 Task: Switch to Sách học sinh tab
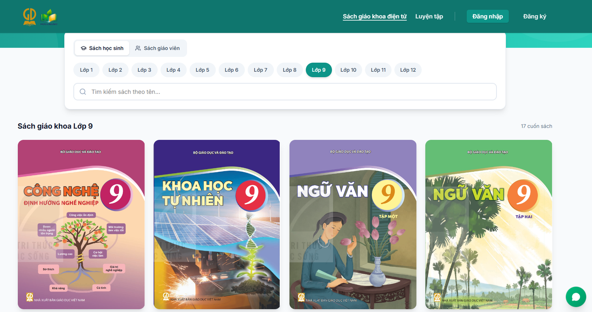coord(102,48)
